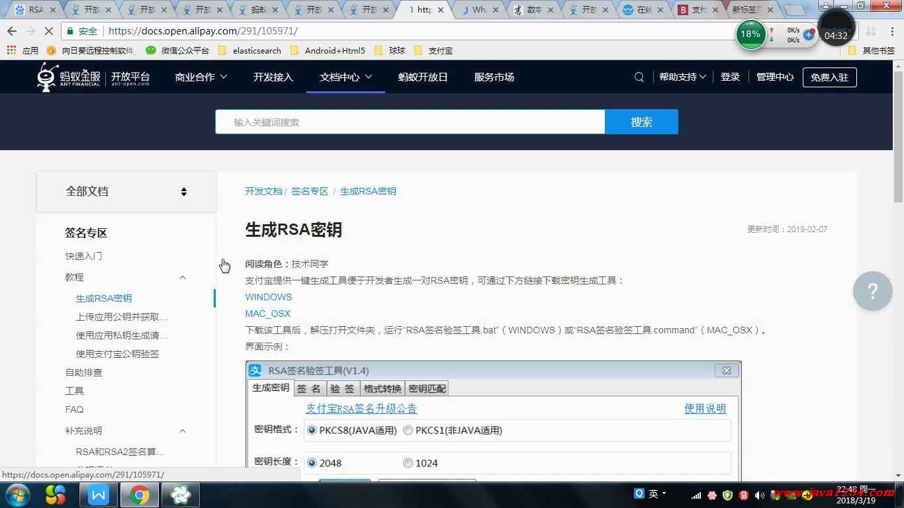Collapse the 教程 section chevron
The image size is (904, 508).
coord(183,277)
